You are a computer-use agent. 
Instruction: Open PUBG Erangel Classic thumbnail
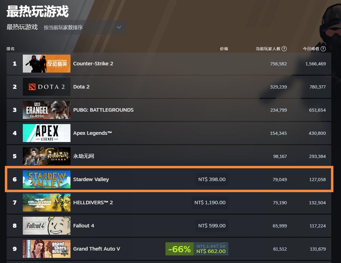(x=47, y=110)
